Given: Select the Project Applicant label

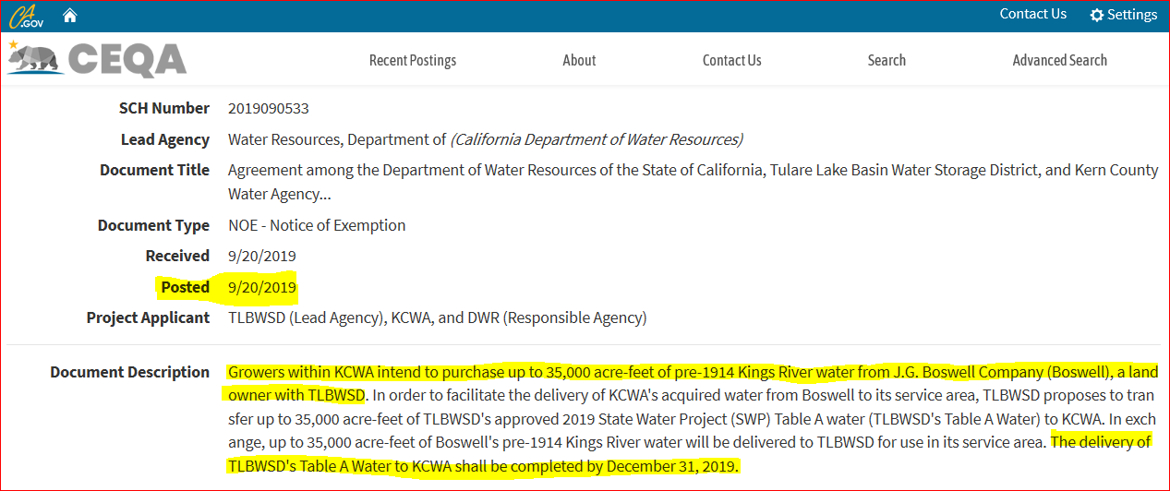Looking at the screenshot, I should coord(149,317).
